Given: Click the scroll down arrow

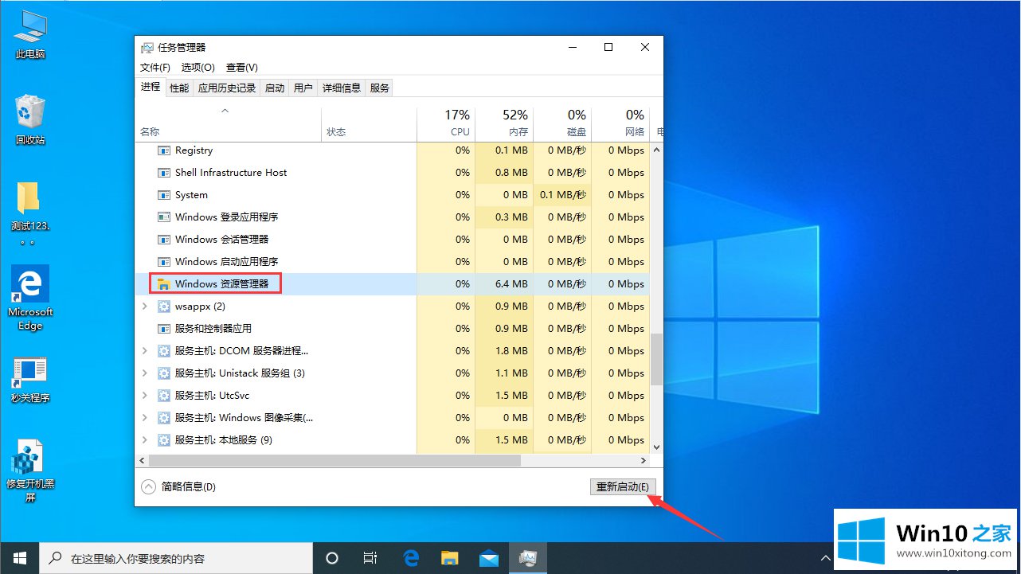Looking at the screenshot, I should [657, 447].
